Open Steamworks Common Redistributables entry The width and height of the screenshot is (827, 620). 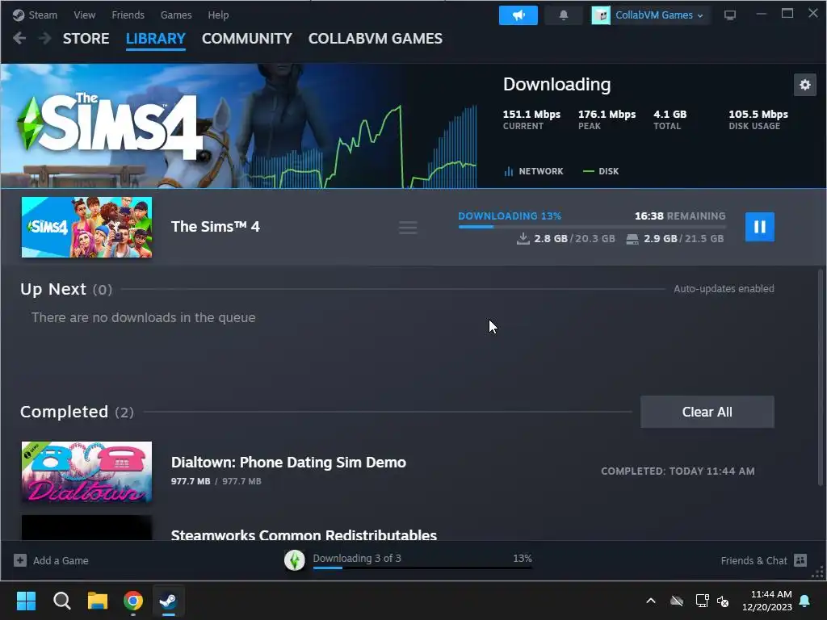click(x=304, y=534)
